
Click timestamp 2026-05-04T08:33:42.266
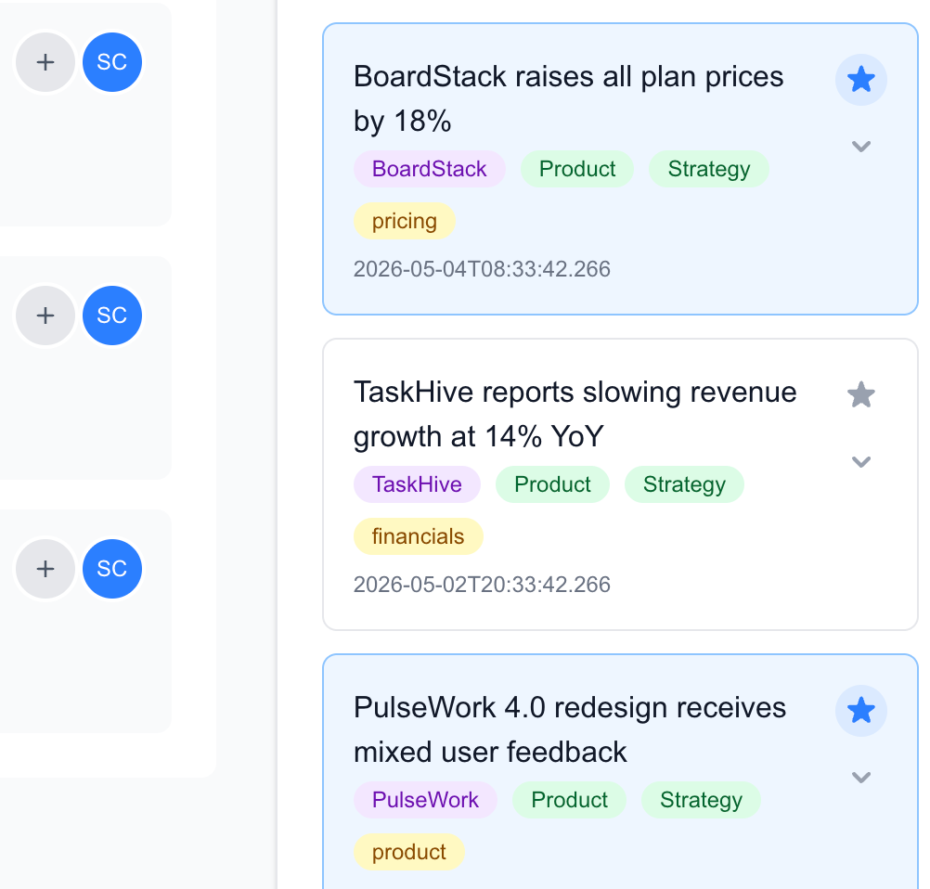pyautogui.click(x=482, y=269)
